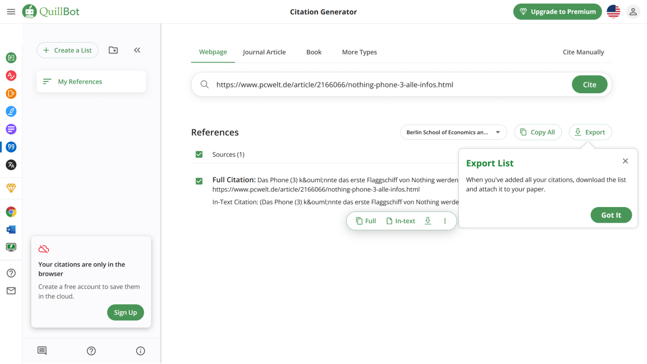Open the Grammar Checker sidebar icon

[11, 75]
